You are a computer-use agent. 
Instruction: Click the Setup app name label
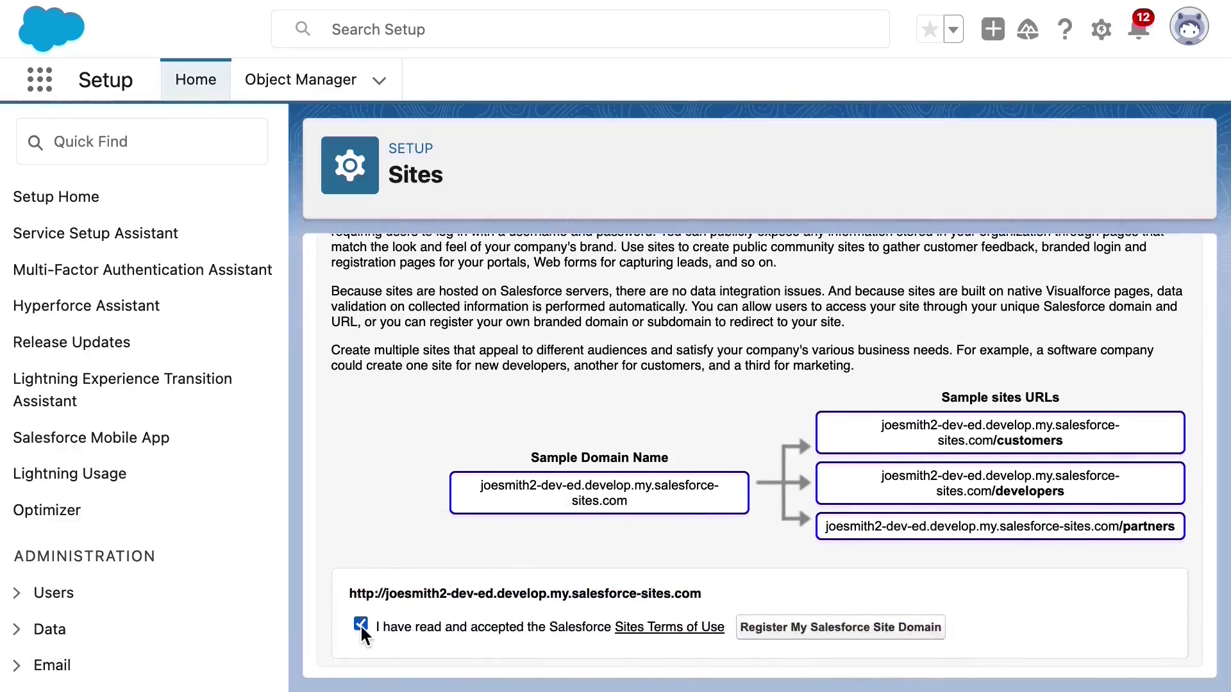pyautogui.click(x=106, y=79)
